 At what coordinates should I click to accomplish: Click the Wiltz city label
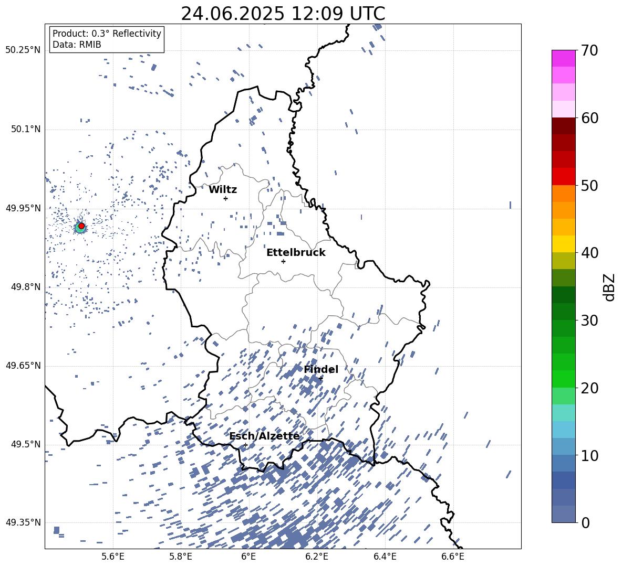pos(223,190)
